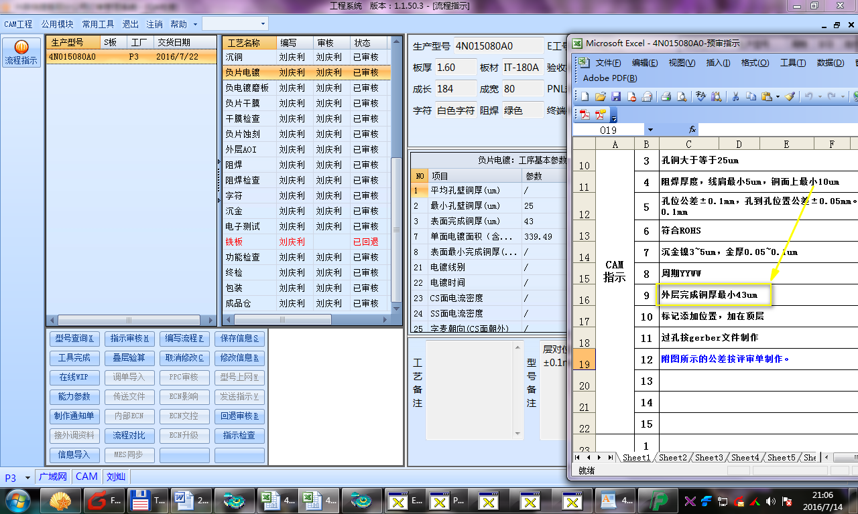Click the Research icon in Excel toolbar

717,96
